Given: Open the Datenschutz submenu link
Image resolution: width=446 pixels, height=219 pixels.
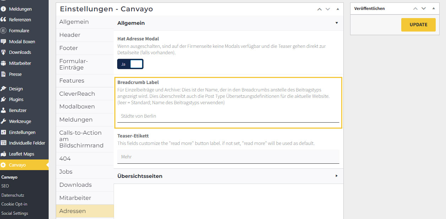Looking at the screenshot, I should tap(13, 195).
